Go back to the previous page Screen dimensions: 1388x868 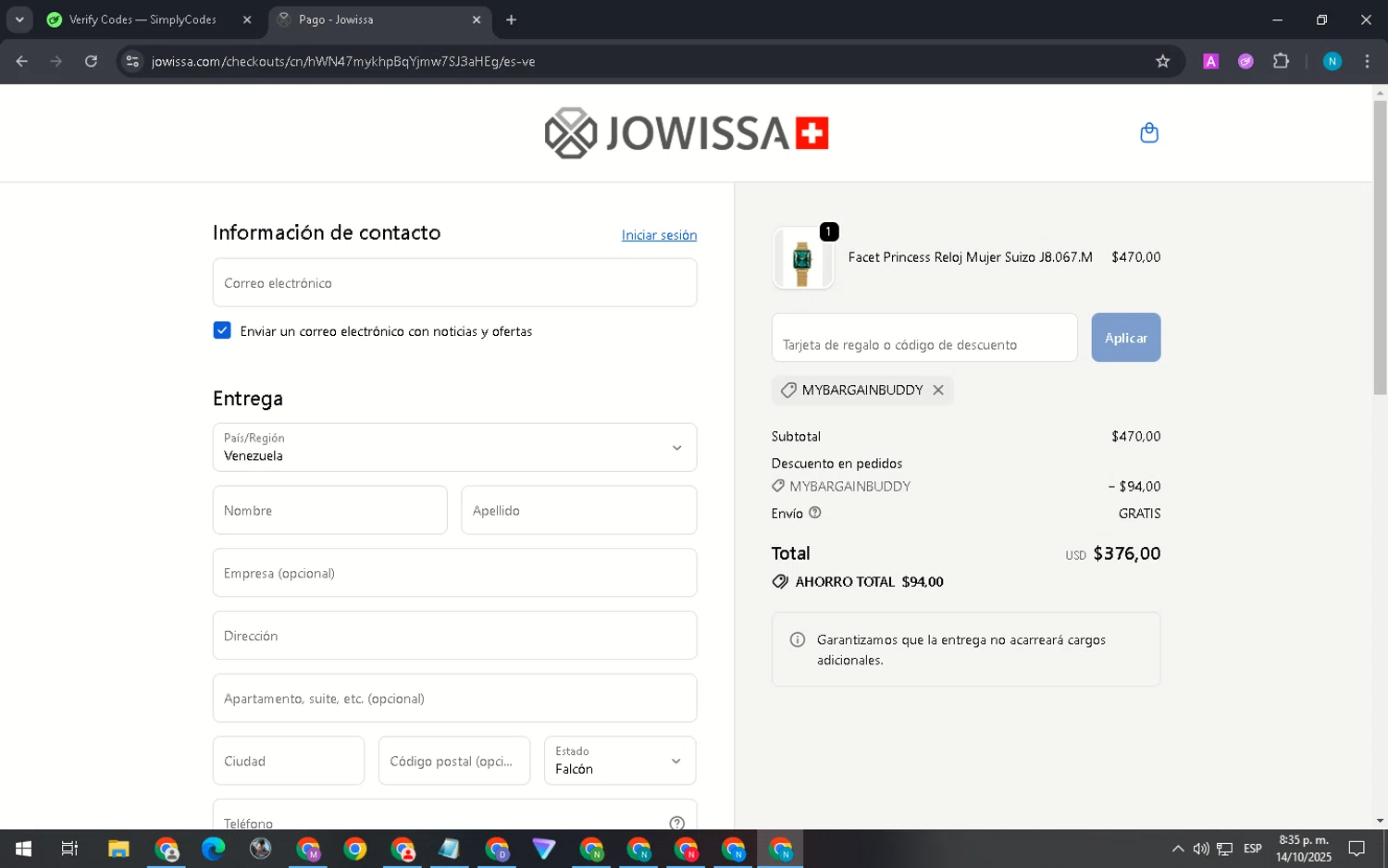click(x=22, y=61)
